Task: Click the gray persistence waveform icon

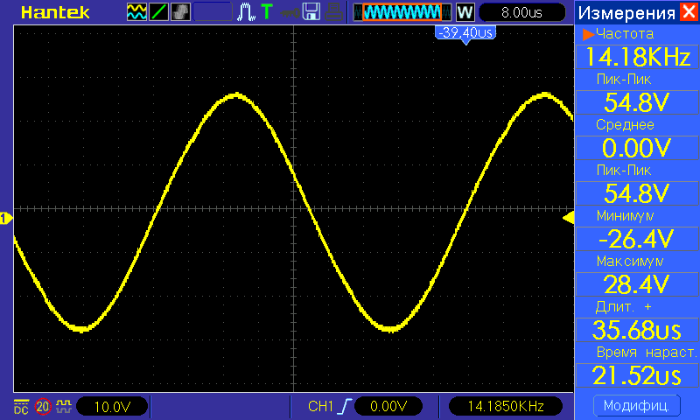Action: 180,12
